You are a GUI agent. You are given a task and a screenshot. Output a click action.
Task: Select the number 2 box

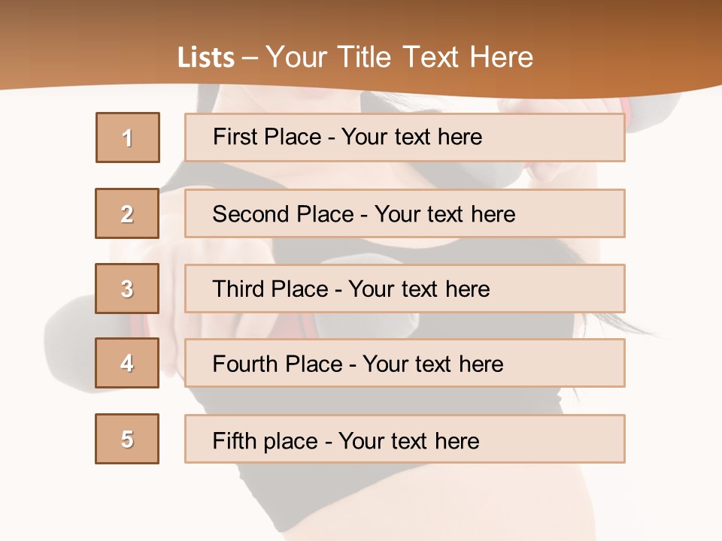[x=127, y=213]
